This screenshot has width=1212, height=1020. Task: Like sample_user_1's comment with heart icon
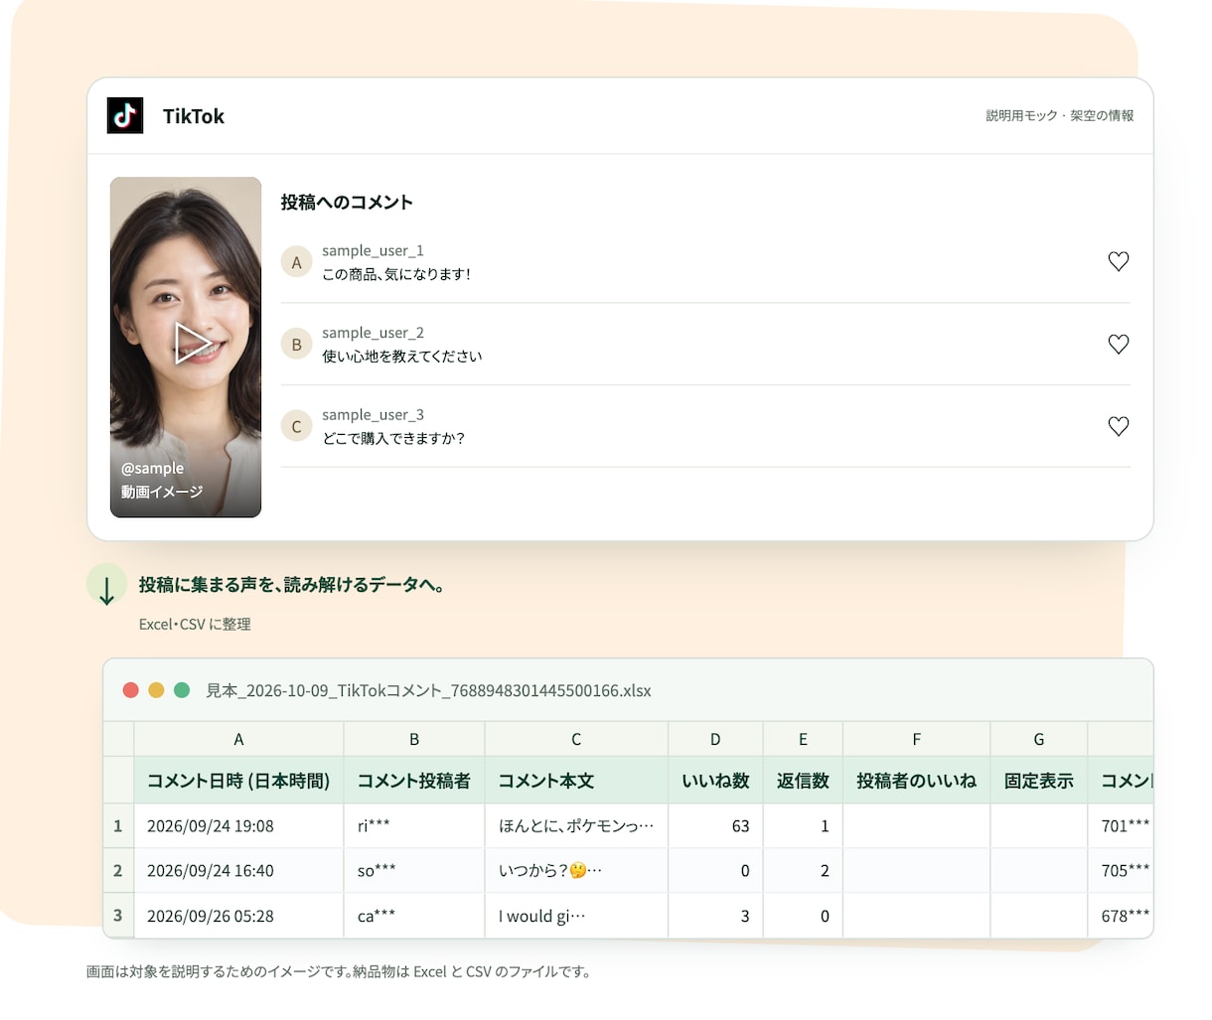point(1119,261)
